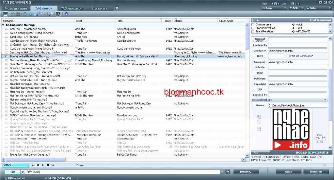
Task: Click the Save button
Action: (288, 172)
